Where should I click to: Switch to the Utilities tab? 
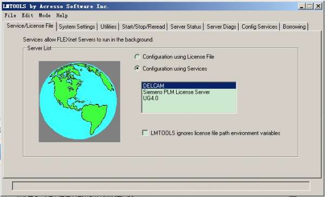coord(108,27)
